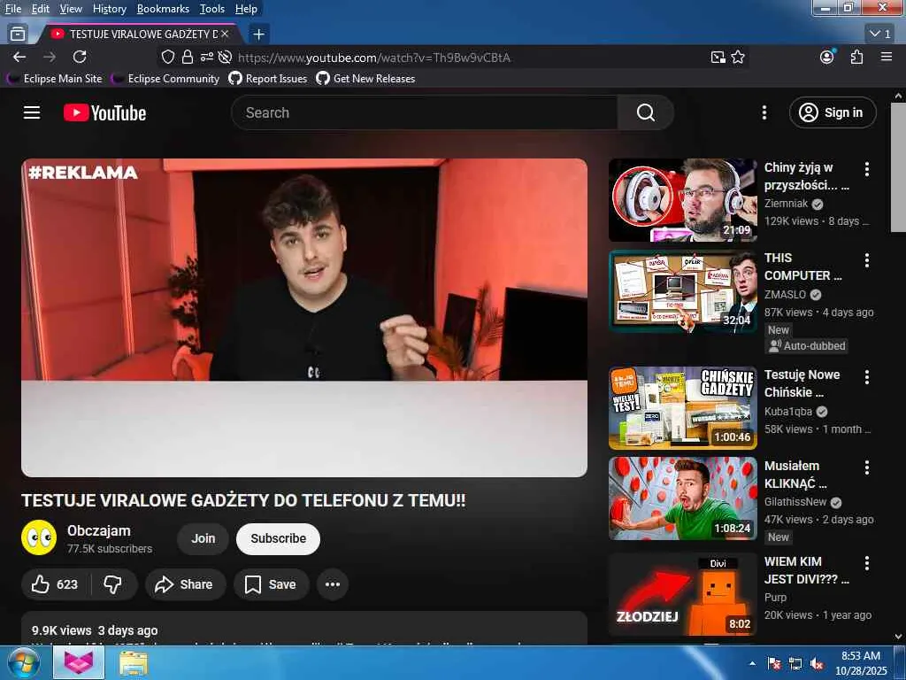Open Eclipse Main Site bookmark
906x680 pixels.
(55, 79)
